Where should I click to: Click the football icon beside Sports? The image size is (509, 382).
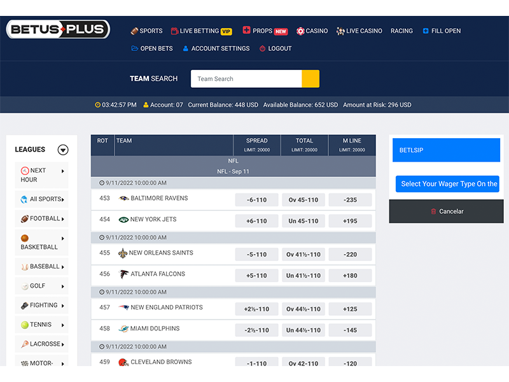click(x=134, y=31)
